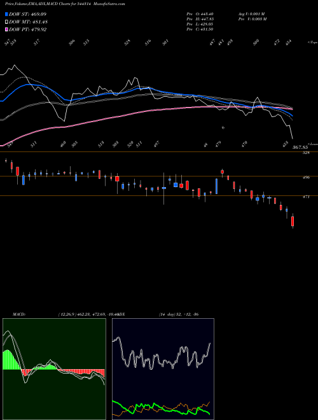
Task: Click the green MACD histogram chart panel
Action: (x=54, y=369)
